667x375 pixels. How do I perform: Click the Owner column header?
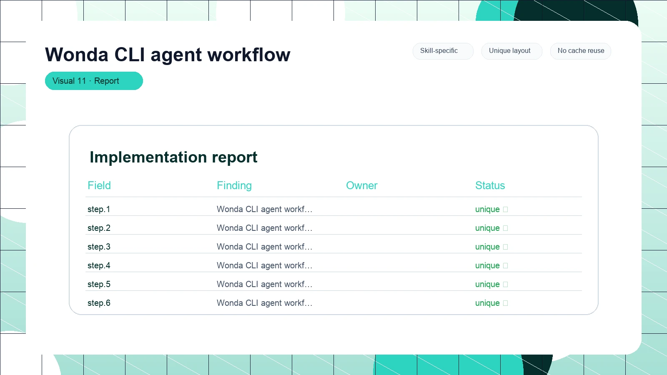point(362,185)
